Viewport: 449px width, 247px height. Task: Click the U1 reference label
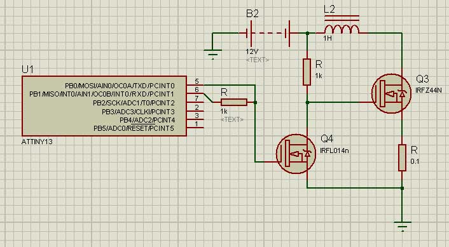pyautogui.click(x=27, y=69)
